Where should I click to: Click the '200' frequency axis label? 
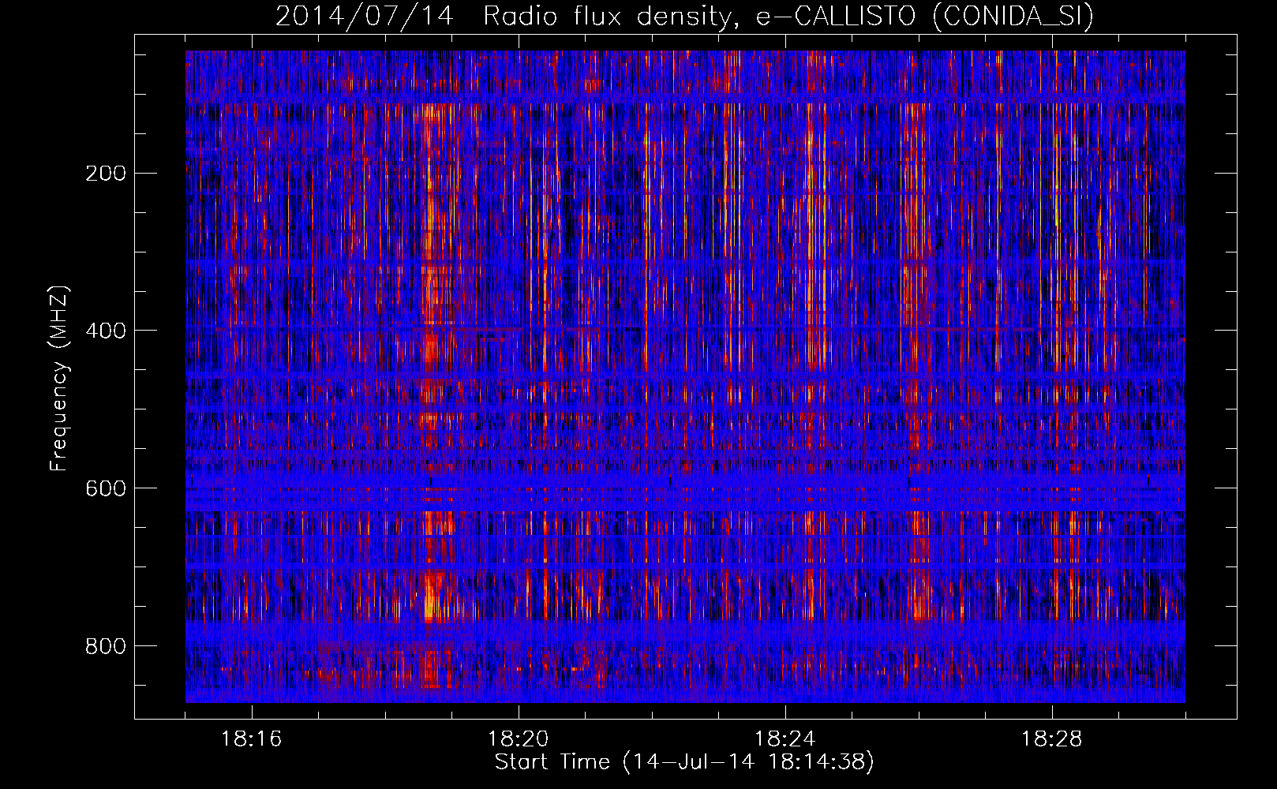[x=106, y=174]
